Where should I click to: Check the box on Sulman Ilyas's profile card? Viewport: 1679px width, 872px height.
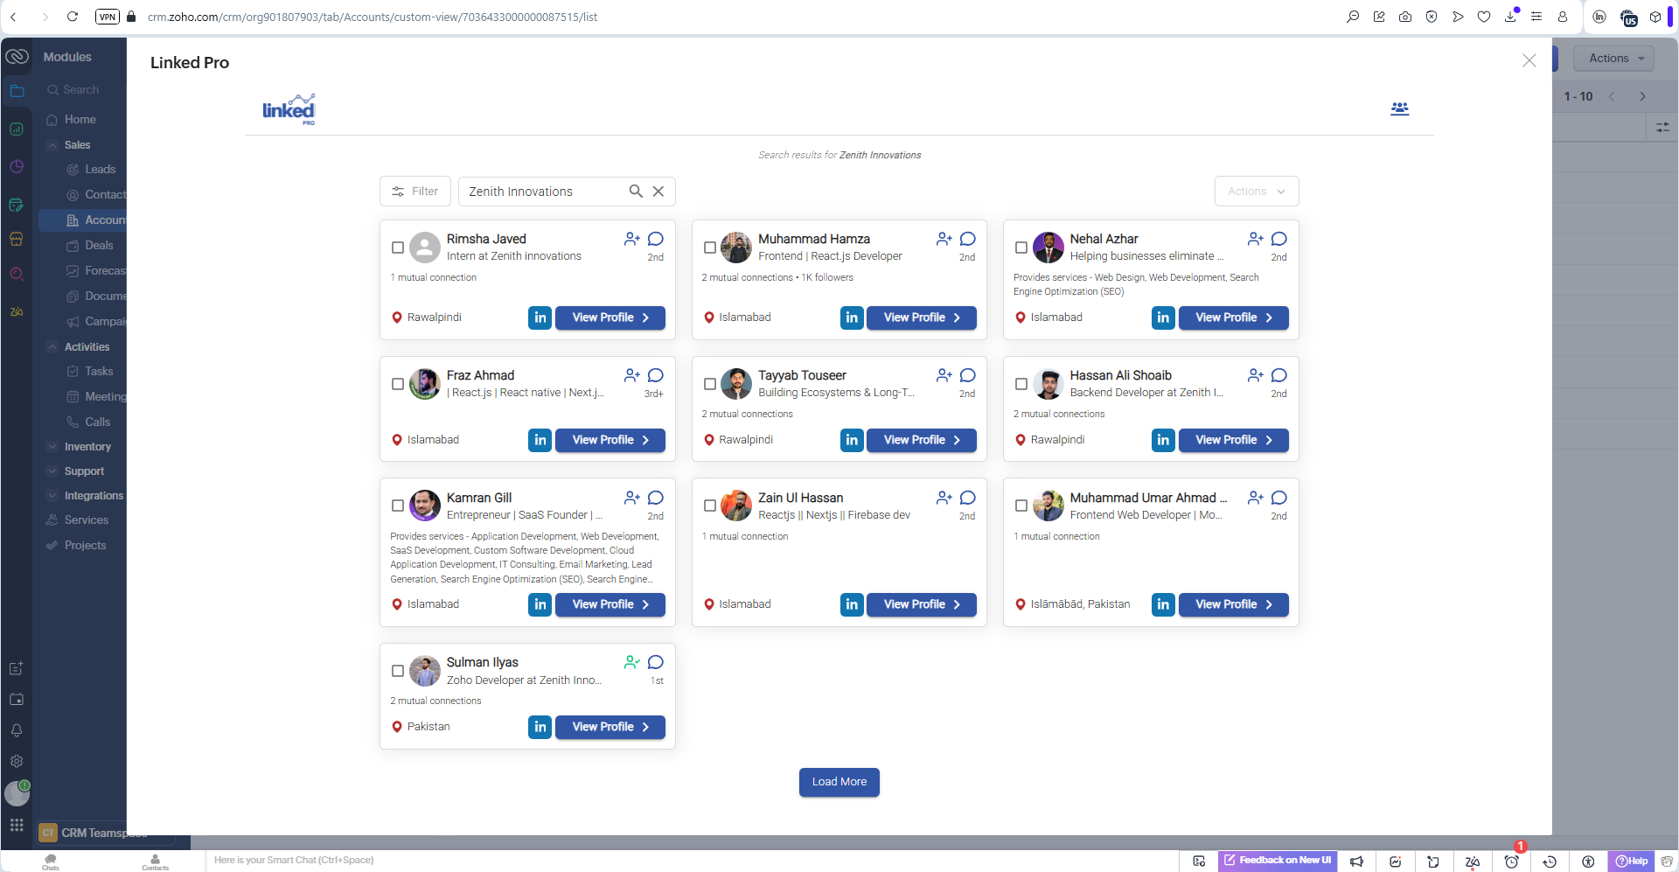398,671
